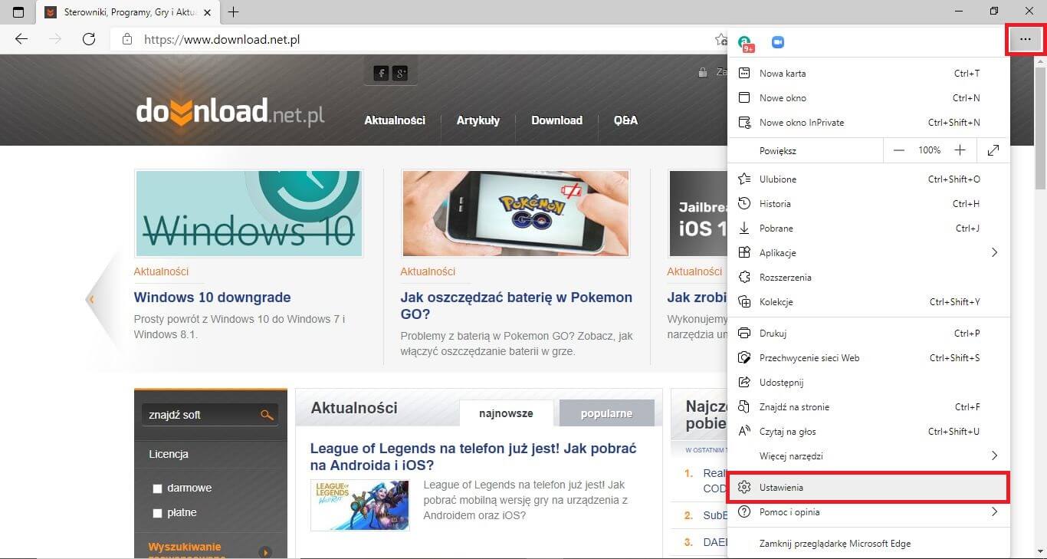
Task: Open the Google+ icon in site header
Action: pos(400,73)
